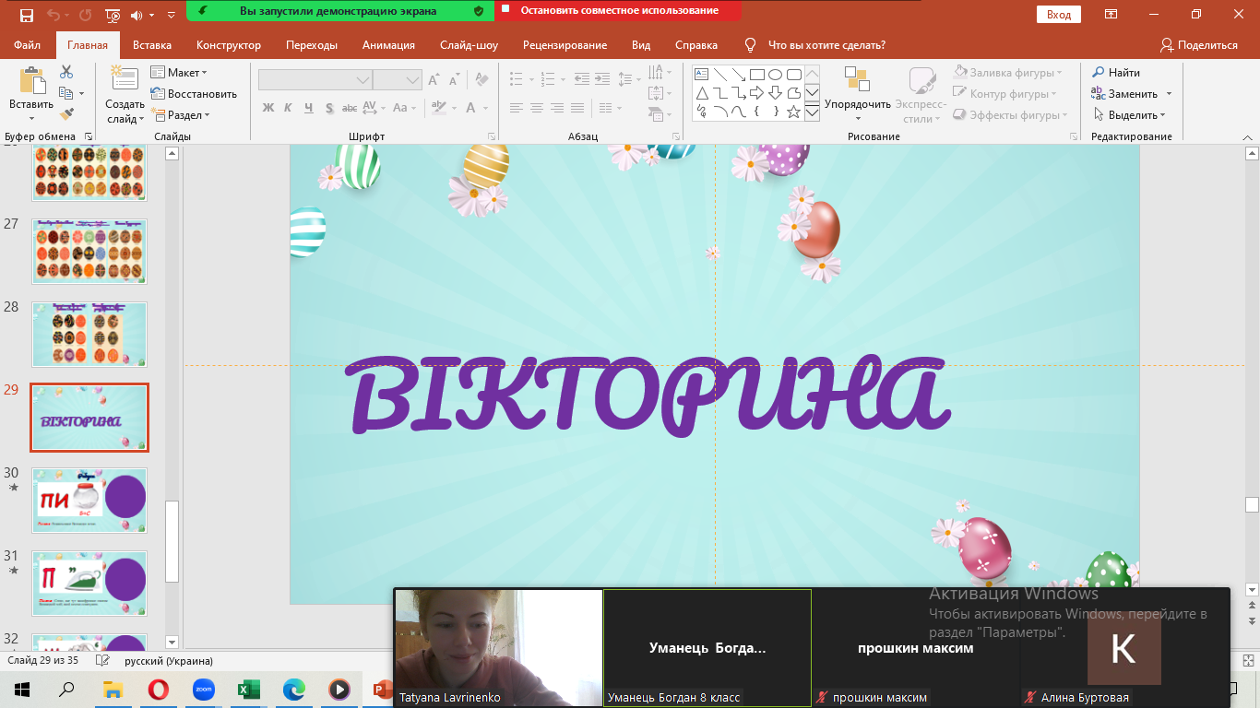Select the oval shape in gallery
The image size is (1260, 708).
click(x=775, y=75)
